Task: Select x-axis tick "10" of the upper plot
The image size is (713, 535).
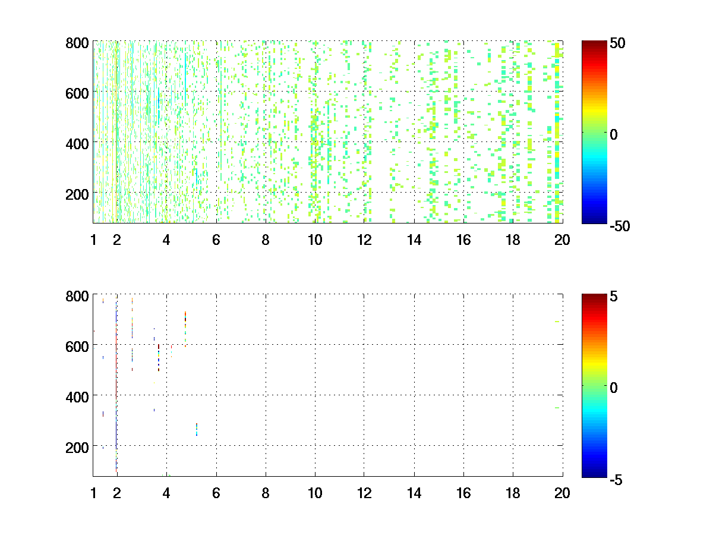Action: pyautogui.click(x=315, y=240)
